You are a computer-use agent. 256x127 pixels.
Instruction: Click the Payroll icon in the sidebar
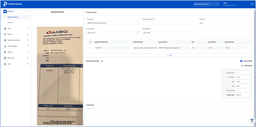[x=5, y=34]
